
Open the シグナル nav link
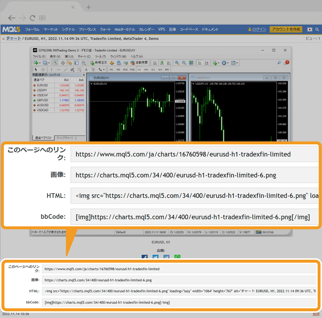68,29
